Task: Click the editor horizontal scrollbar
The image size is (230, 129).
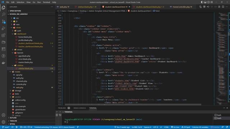Action: click(x=133, y=104)
